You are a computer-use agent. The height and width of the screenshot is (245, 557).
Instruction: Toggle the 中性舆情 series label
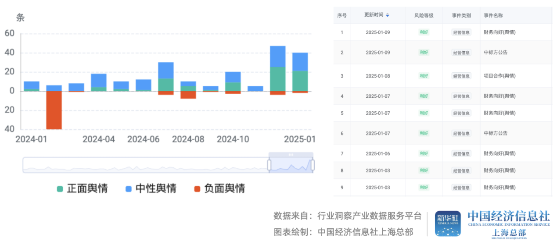[x=156, y=189]
